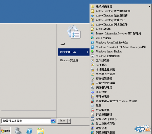Open 群組原則管理
The width and height of the screenshot is (152, 134).
click(x=104, y=114)
